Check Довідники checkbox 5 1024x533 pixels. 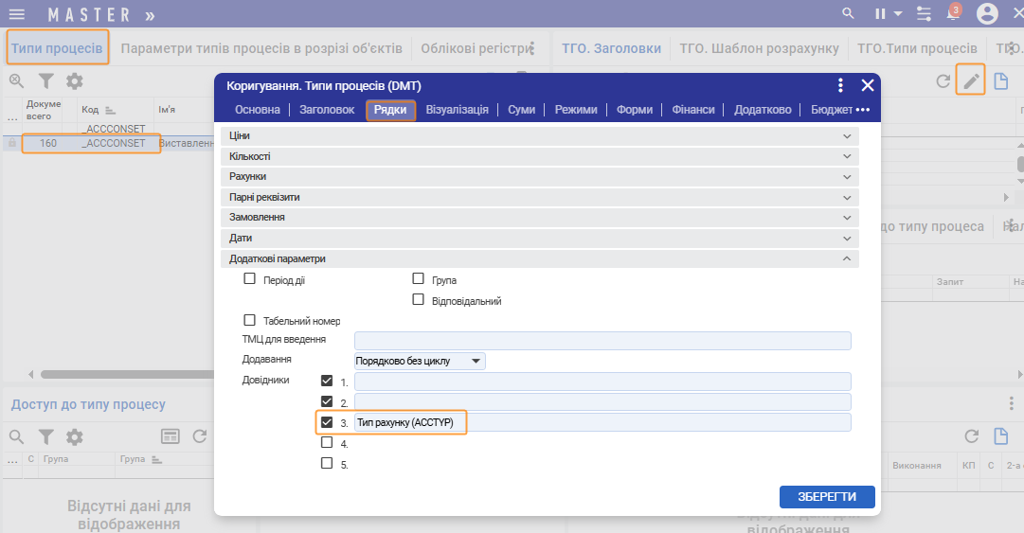point(327,463)
